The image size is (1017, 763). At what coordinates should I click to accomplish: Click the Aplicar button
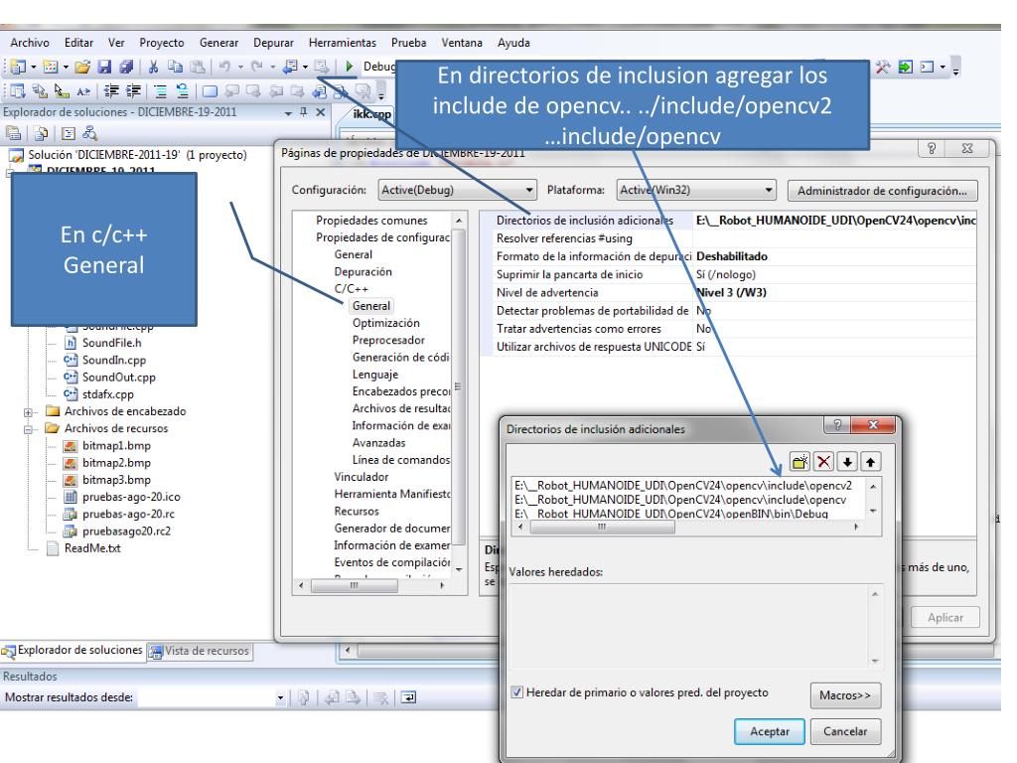click(x=945, y=618)
